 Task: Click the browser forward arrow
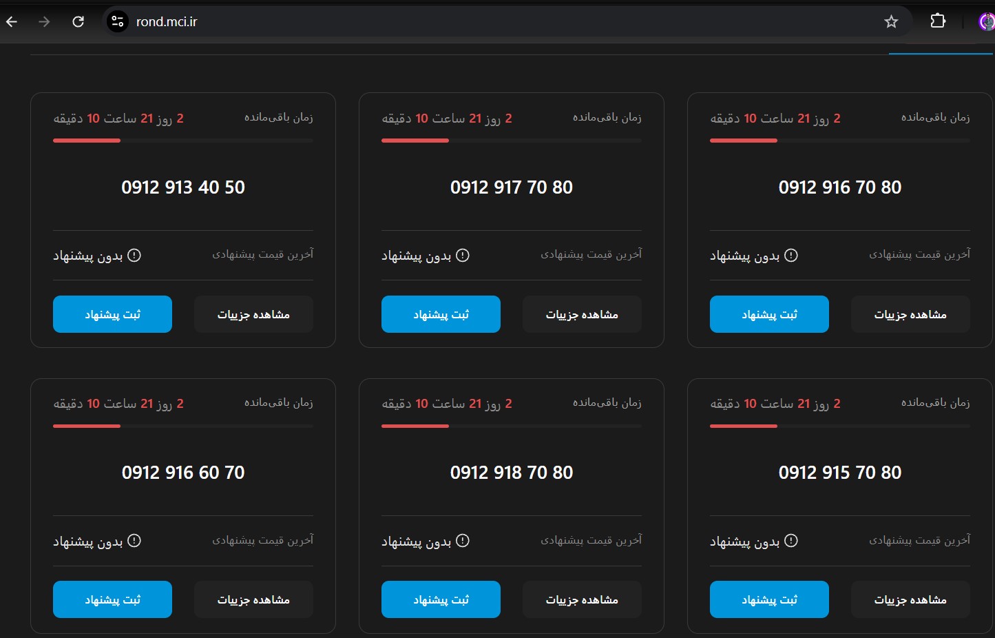click(x=44, y=22)
